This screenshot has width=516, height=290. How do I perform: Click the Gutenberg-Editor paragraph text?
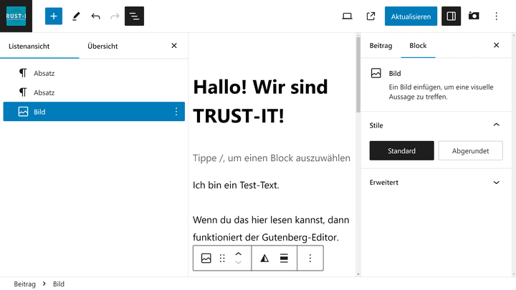pyautogui.click(x=271, y=228)
